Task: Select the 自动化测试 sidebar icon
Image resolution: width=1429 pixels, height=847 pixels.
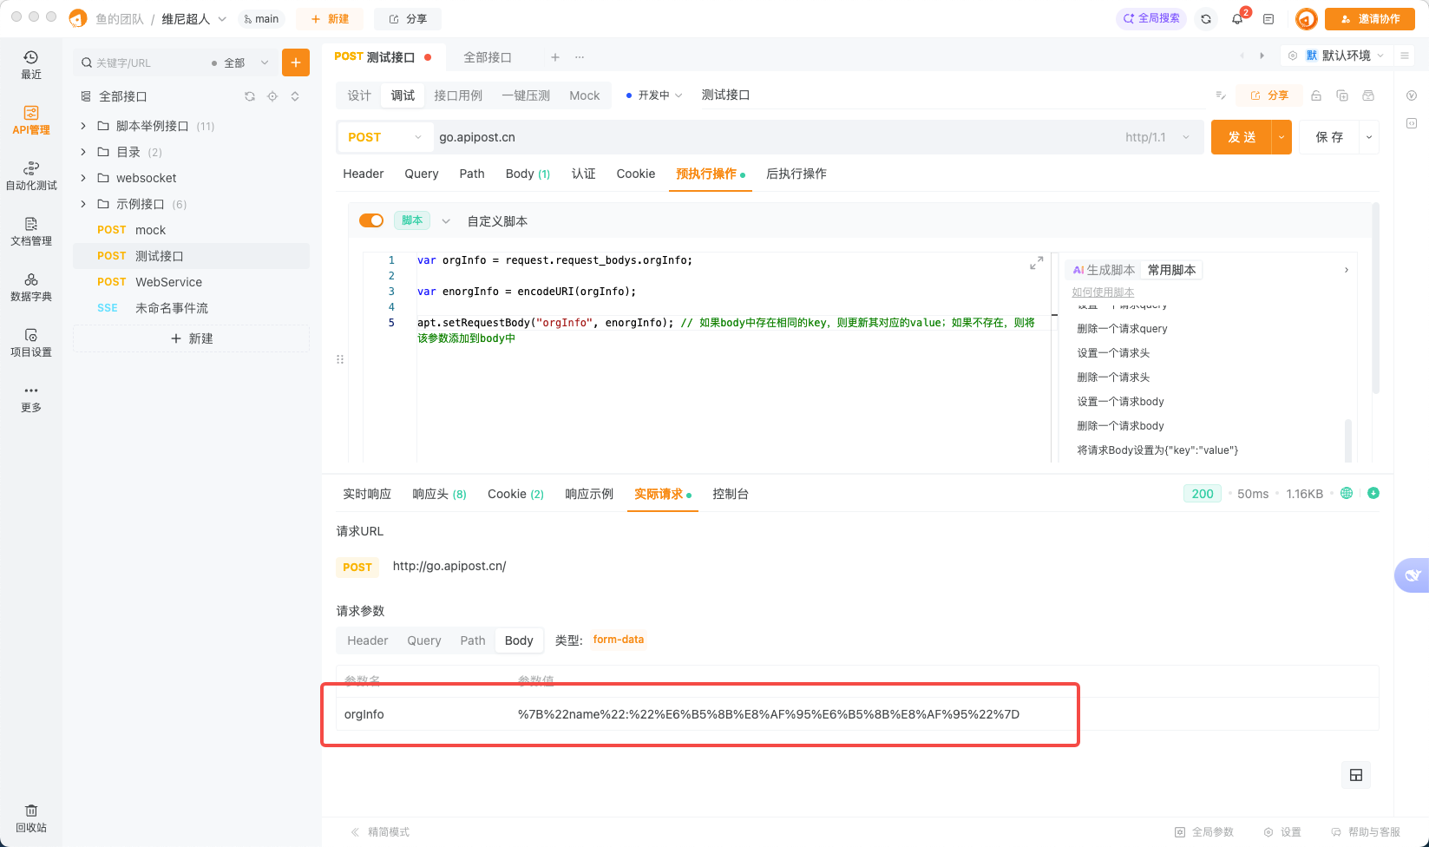Action: tap(31, 172)
